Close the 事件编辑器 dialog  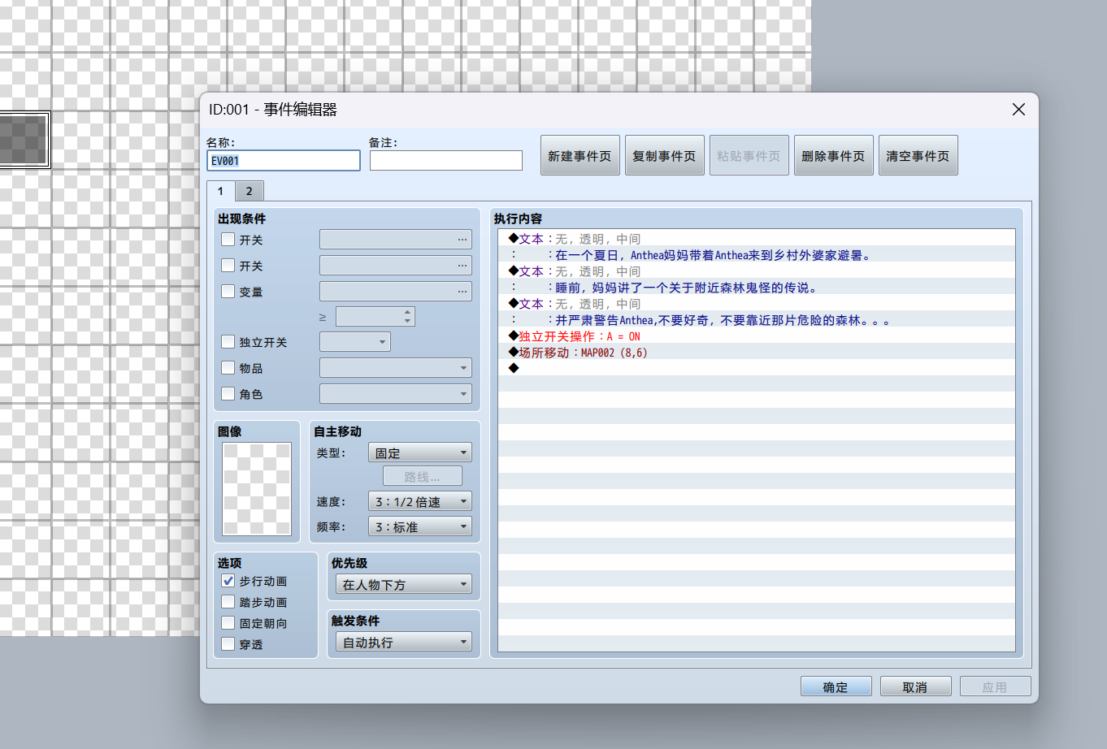click(1018, 110)
